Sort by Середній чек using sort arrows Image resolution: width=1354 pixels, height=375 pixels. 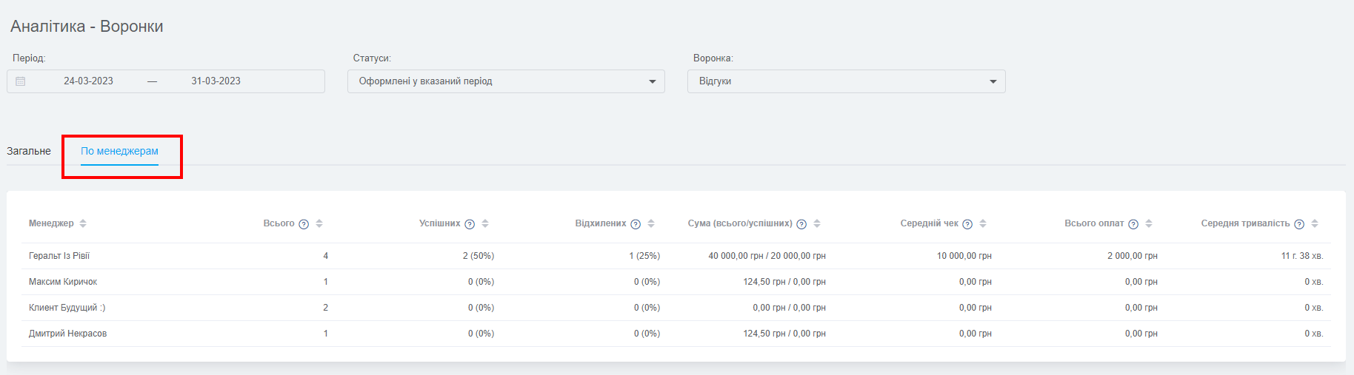point(983,223)
